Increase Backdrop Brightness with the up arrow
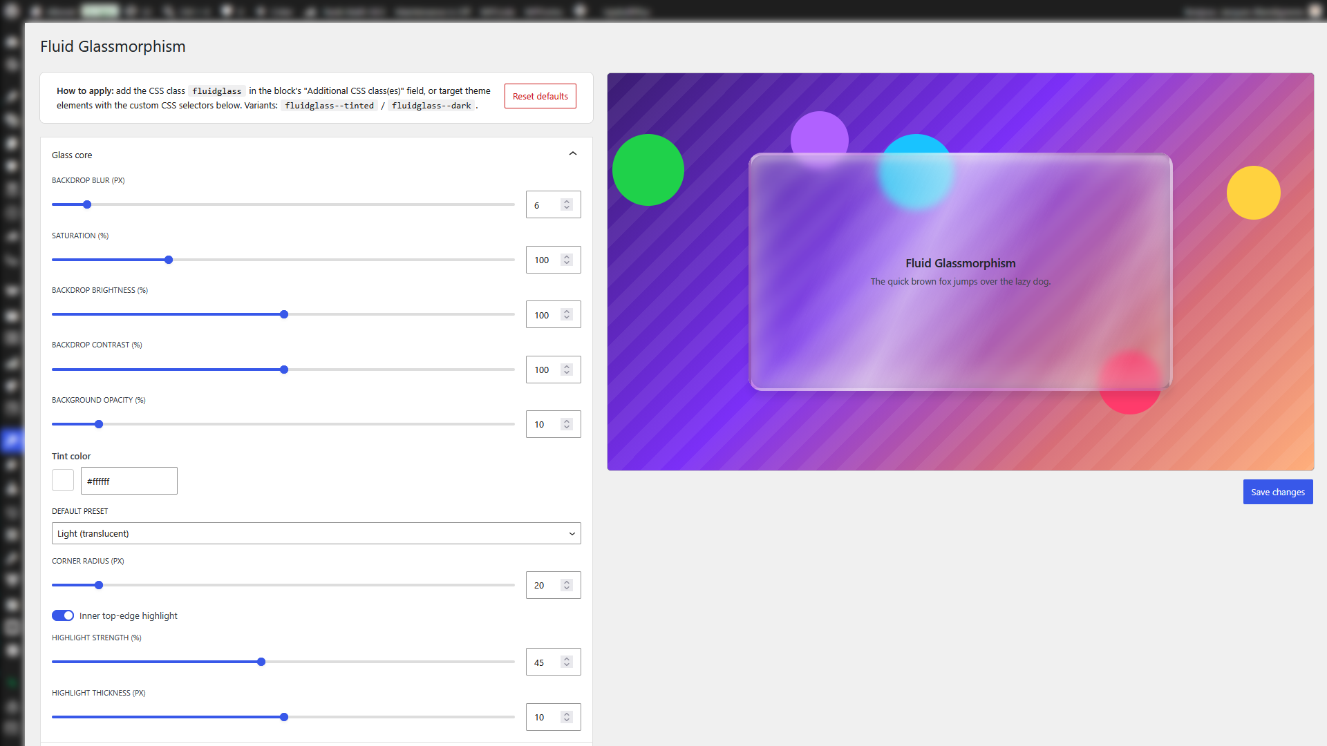 567,312
